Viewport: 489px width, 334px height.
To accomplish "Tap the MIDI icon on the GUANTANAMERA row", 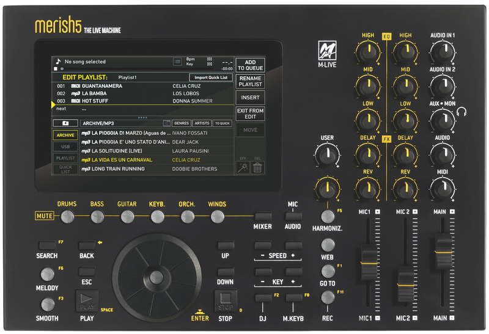I will (76, 86).
